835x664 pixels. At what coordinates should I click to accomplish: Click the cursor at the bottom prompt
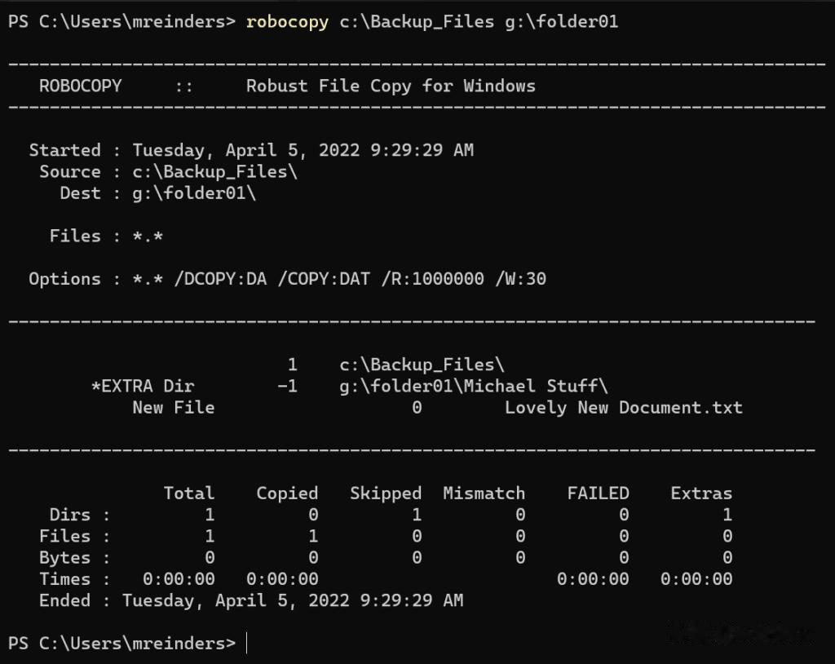pos(246,644)
